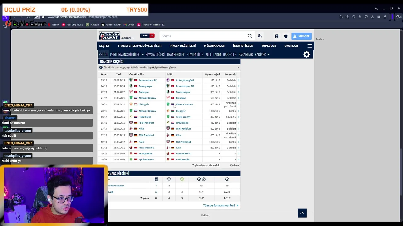This screenshot has height=226, width=403.
Task: Switch to the Profil tab
Action: (x=103, y=55)
